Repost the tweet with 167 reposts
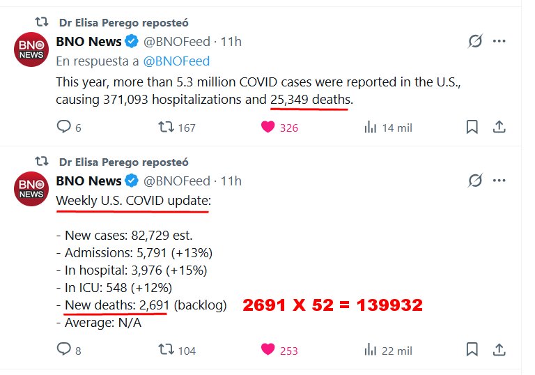The image size is (535, 375). (166, 127)
